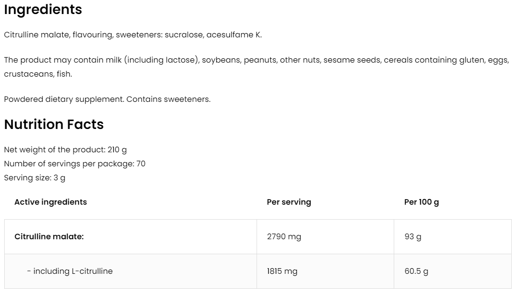Click the allergen warning paragraph about milk
This screenshot has width=515, height=293.
pyautogui.click(x=256, y=60)
